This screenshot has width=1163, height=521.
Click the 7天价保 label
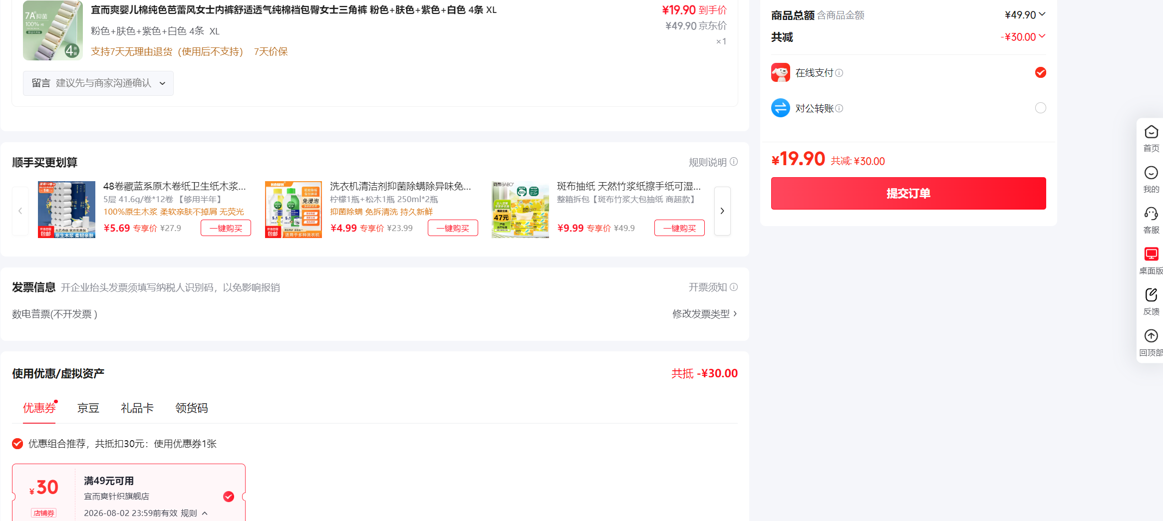point(271,51)
